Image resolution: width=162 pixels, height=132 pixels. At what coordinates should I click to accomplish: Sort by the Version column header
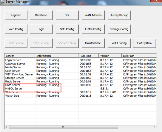(110, 56)
